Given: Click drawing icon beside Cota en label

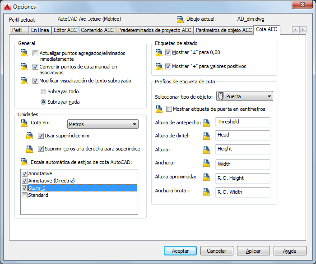Looking at the screenshot, I should coord(24,123).
